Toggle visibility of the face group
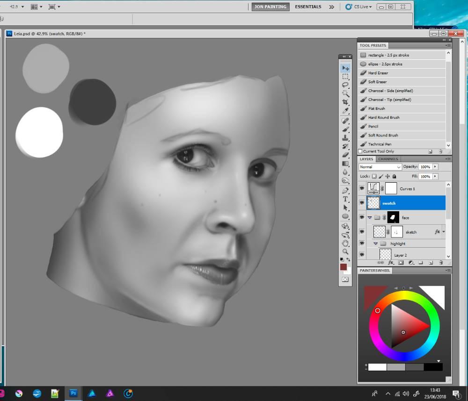 361,217
